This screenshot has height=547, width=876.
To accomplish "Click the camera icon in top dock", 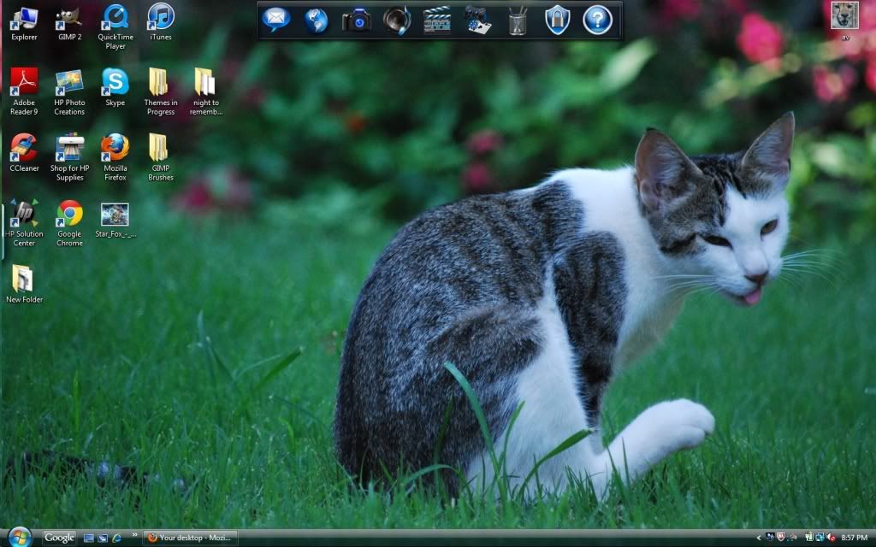I will coord(357,20).
